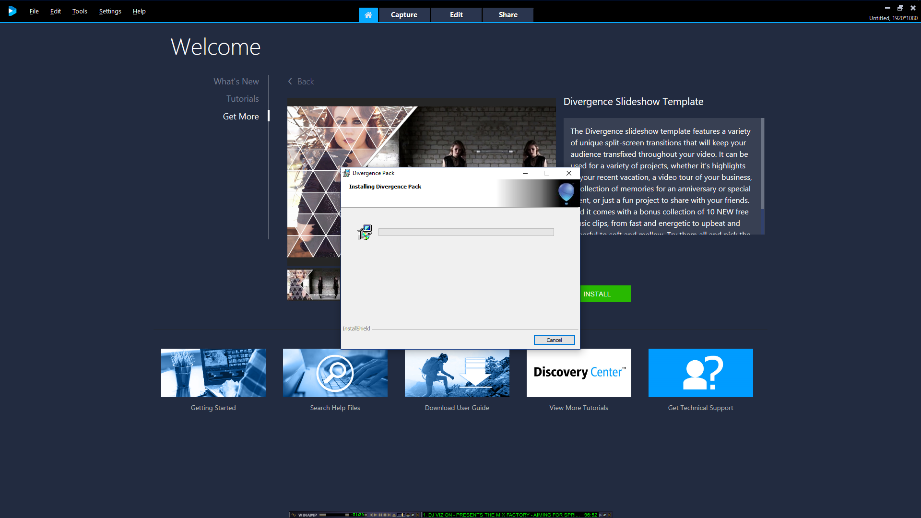The height and width of the screenshot is (518, 921).
Task: Click the Untitled, 1920*1080 project label
Action: coord(893,18)
